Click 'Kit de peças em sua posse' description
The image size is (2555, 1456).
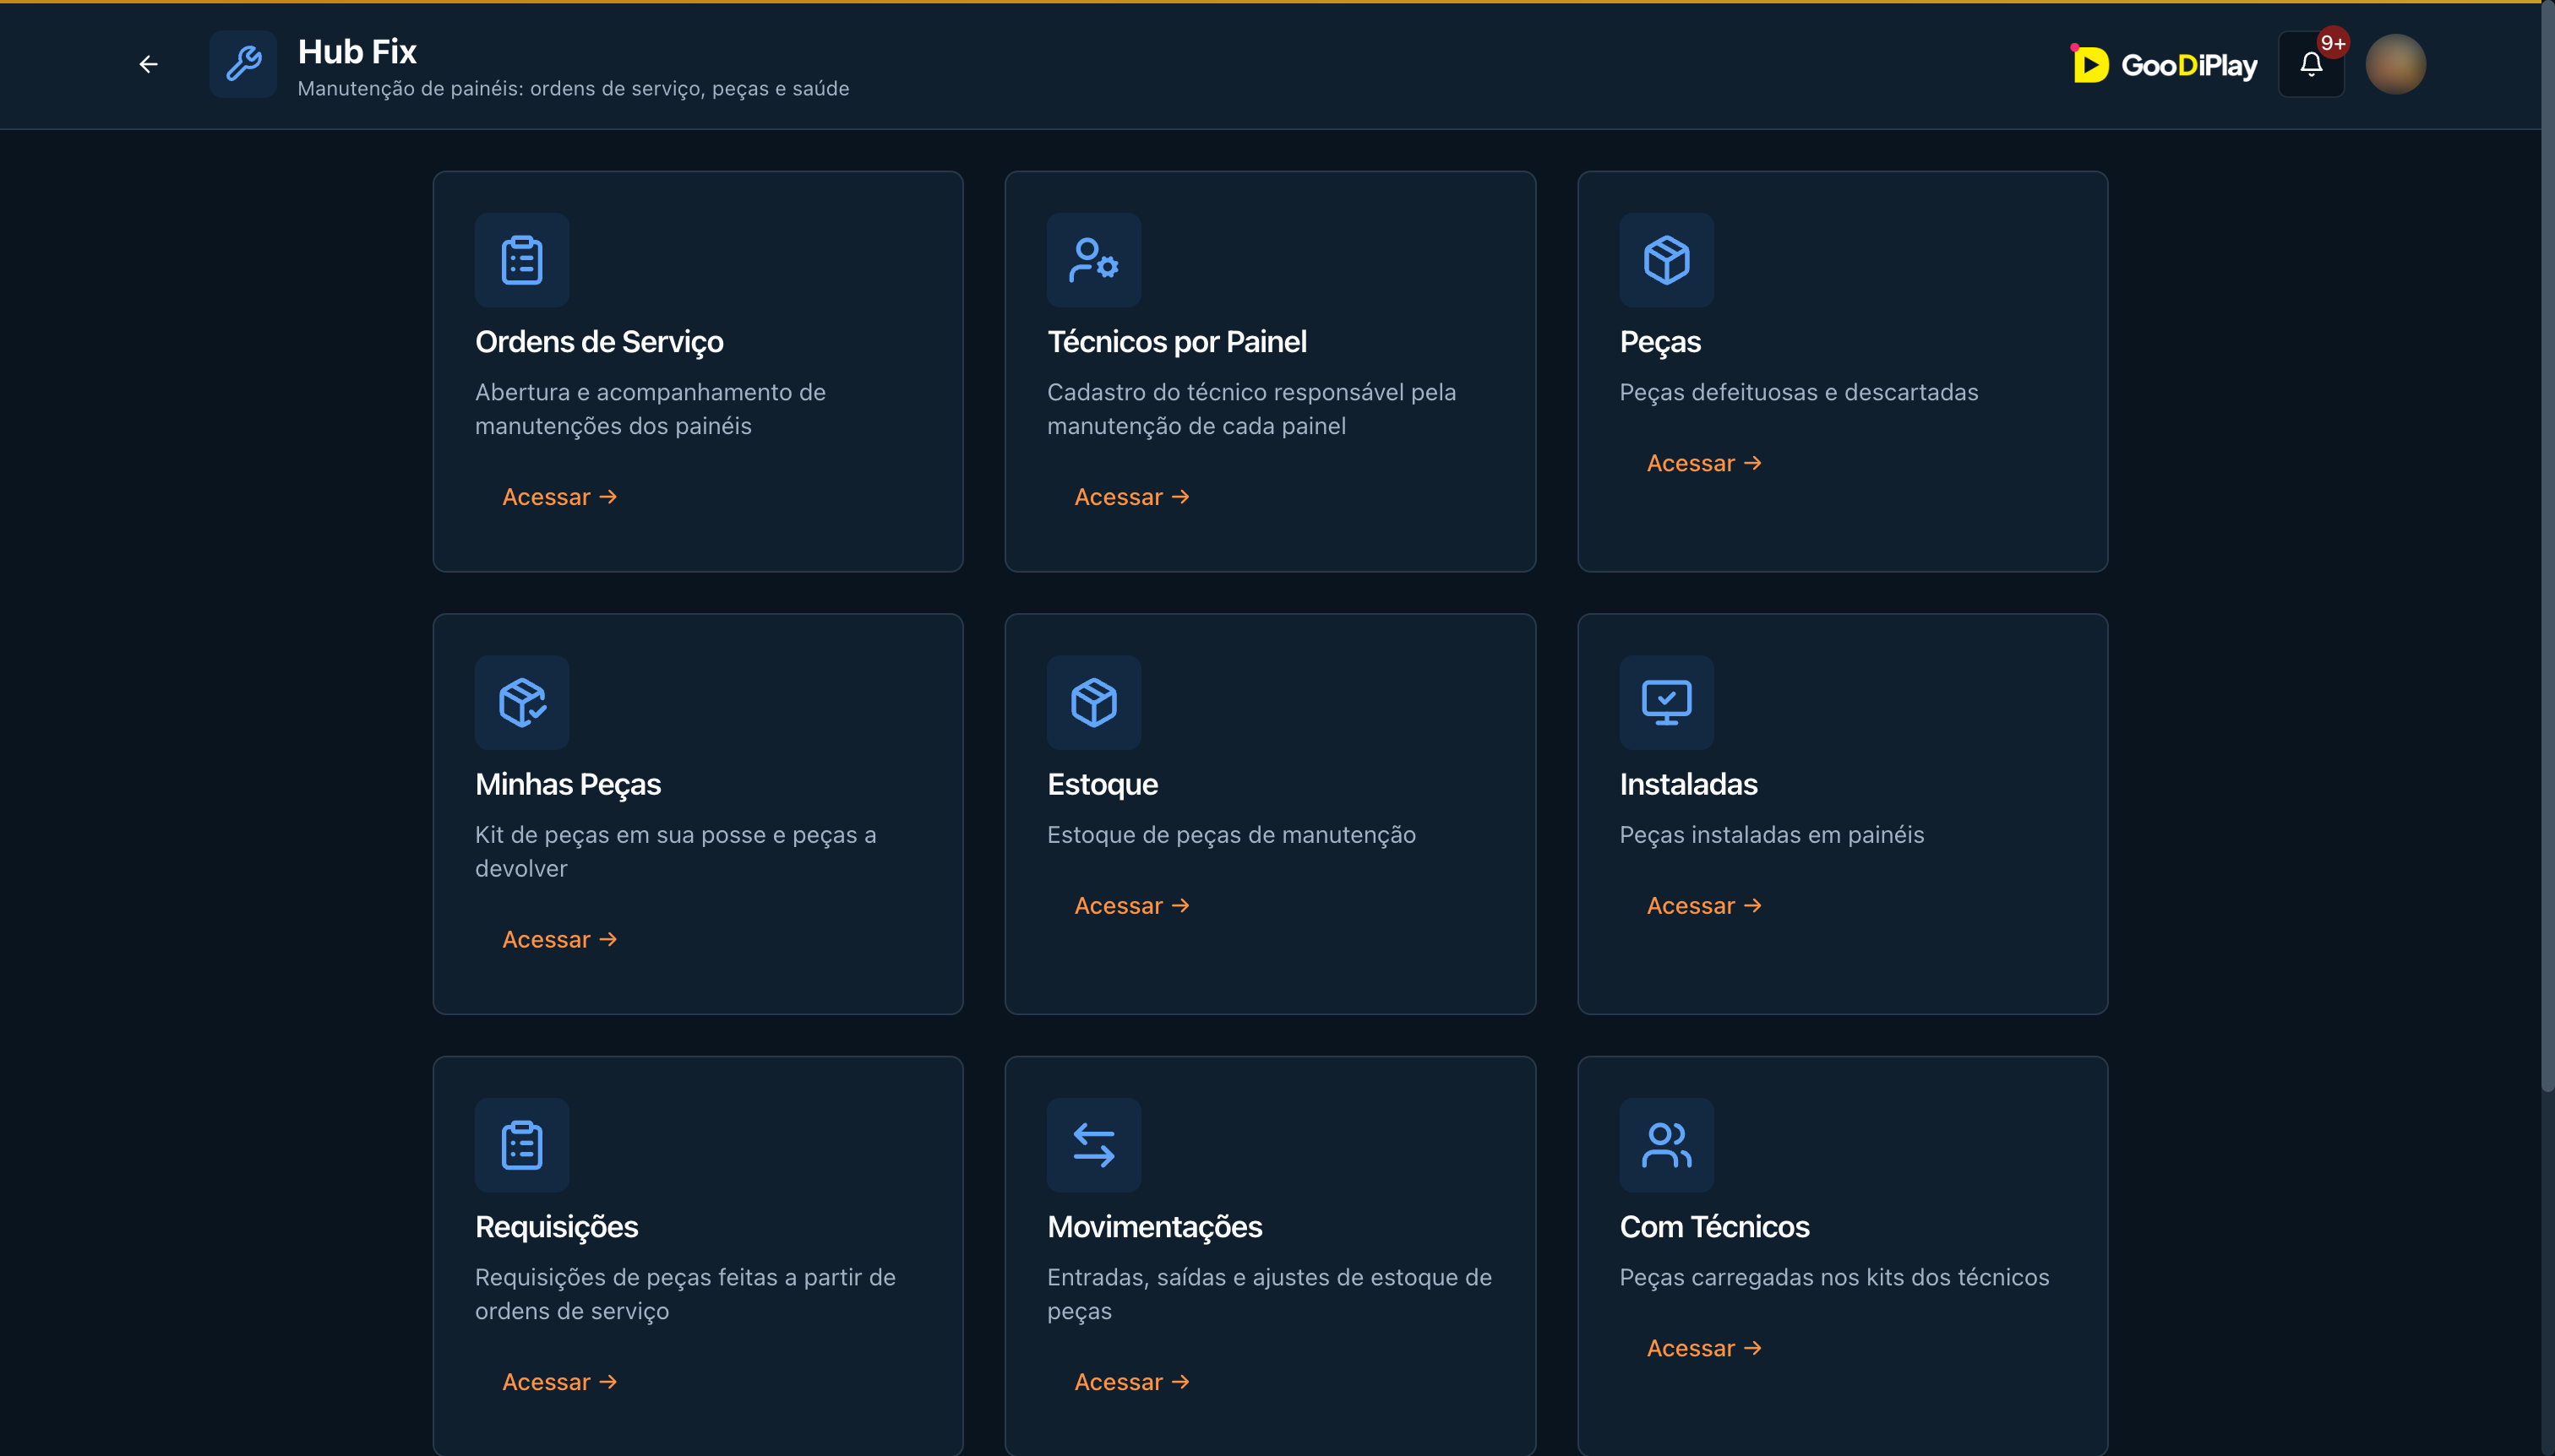(x=675, y=851)
